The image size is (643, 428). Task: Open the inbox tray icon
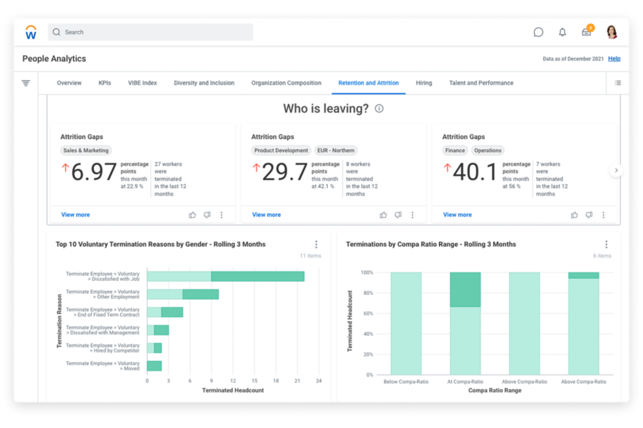(x=587, y=32)
